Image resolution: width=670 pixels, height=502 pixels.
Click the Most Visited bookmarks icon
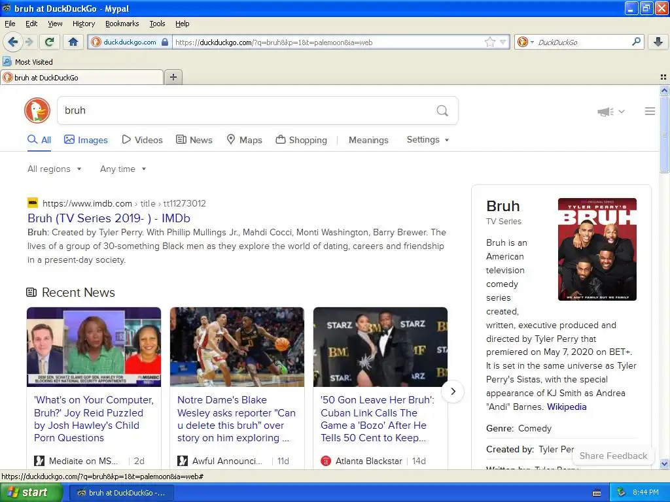click(7, 61)
